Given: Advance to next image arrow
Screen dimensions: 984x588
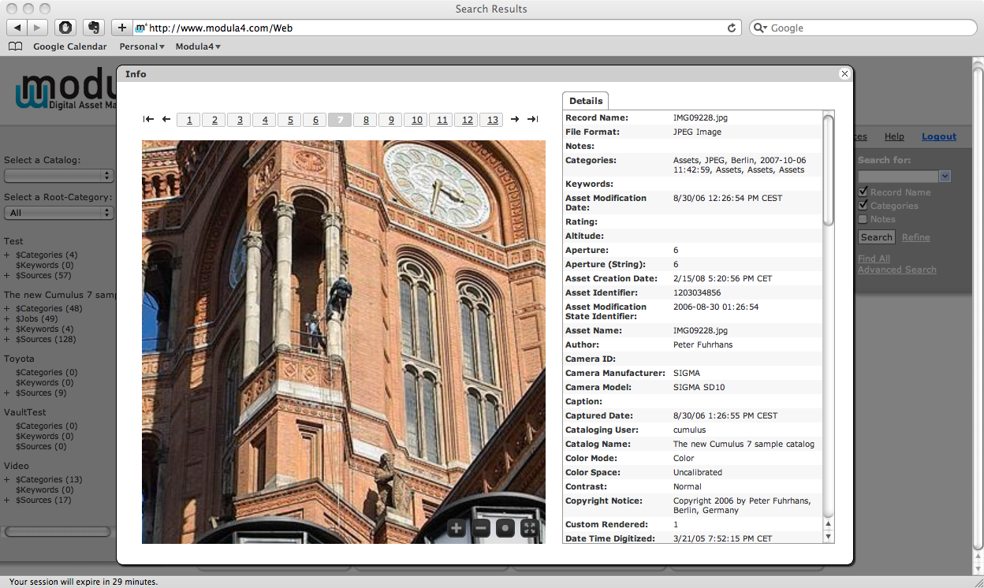Looking at the screenshot, I should pyautogui.click(x=515, y=120).
